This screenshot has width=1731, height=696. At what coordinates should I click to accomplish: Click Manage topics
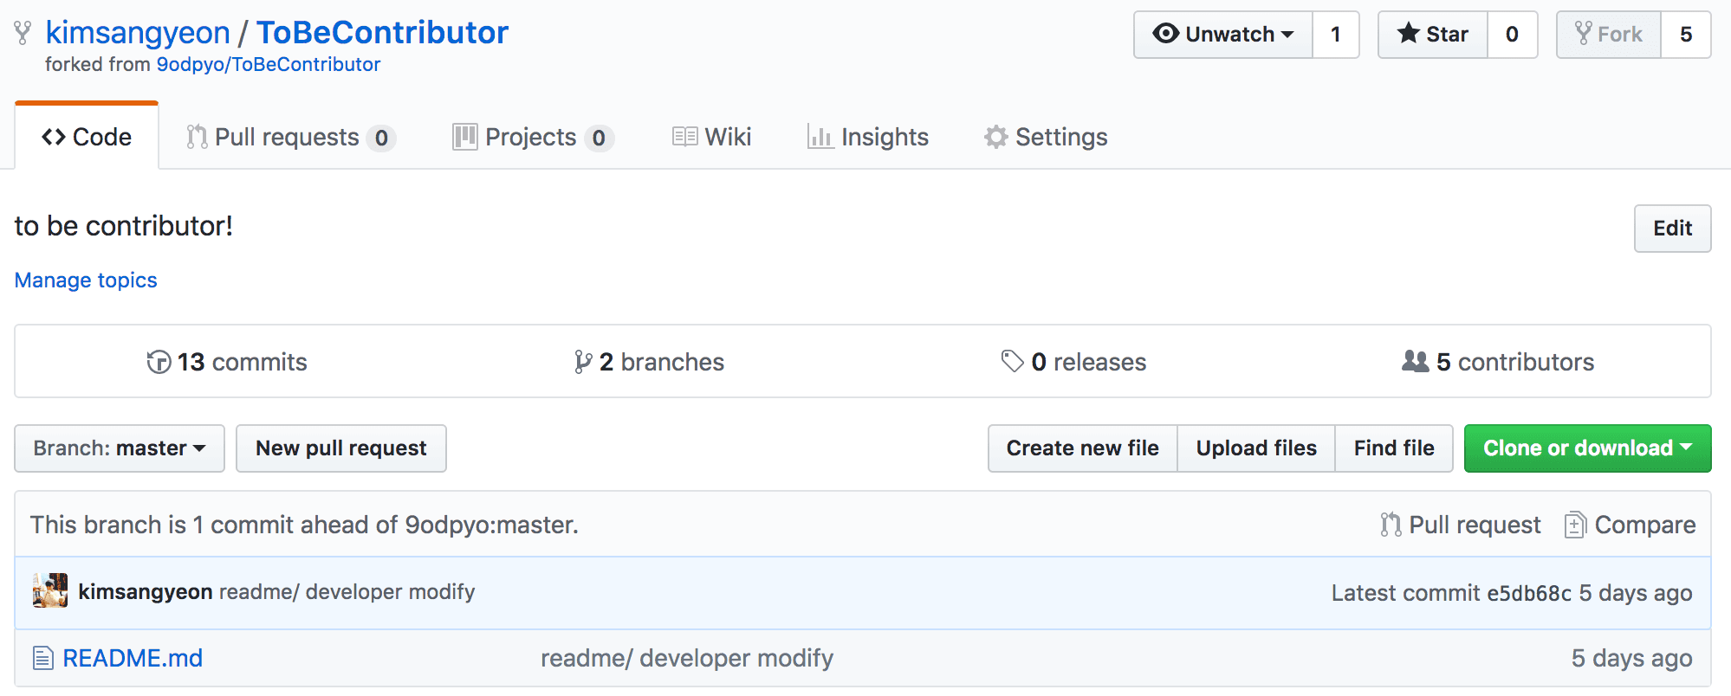tap(86, 280)
